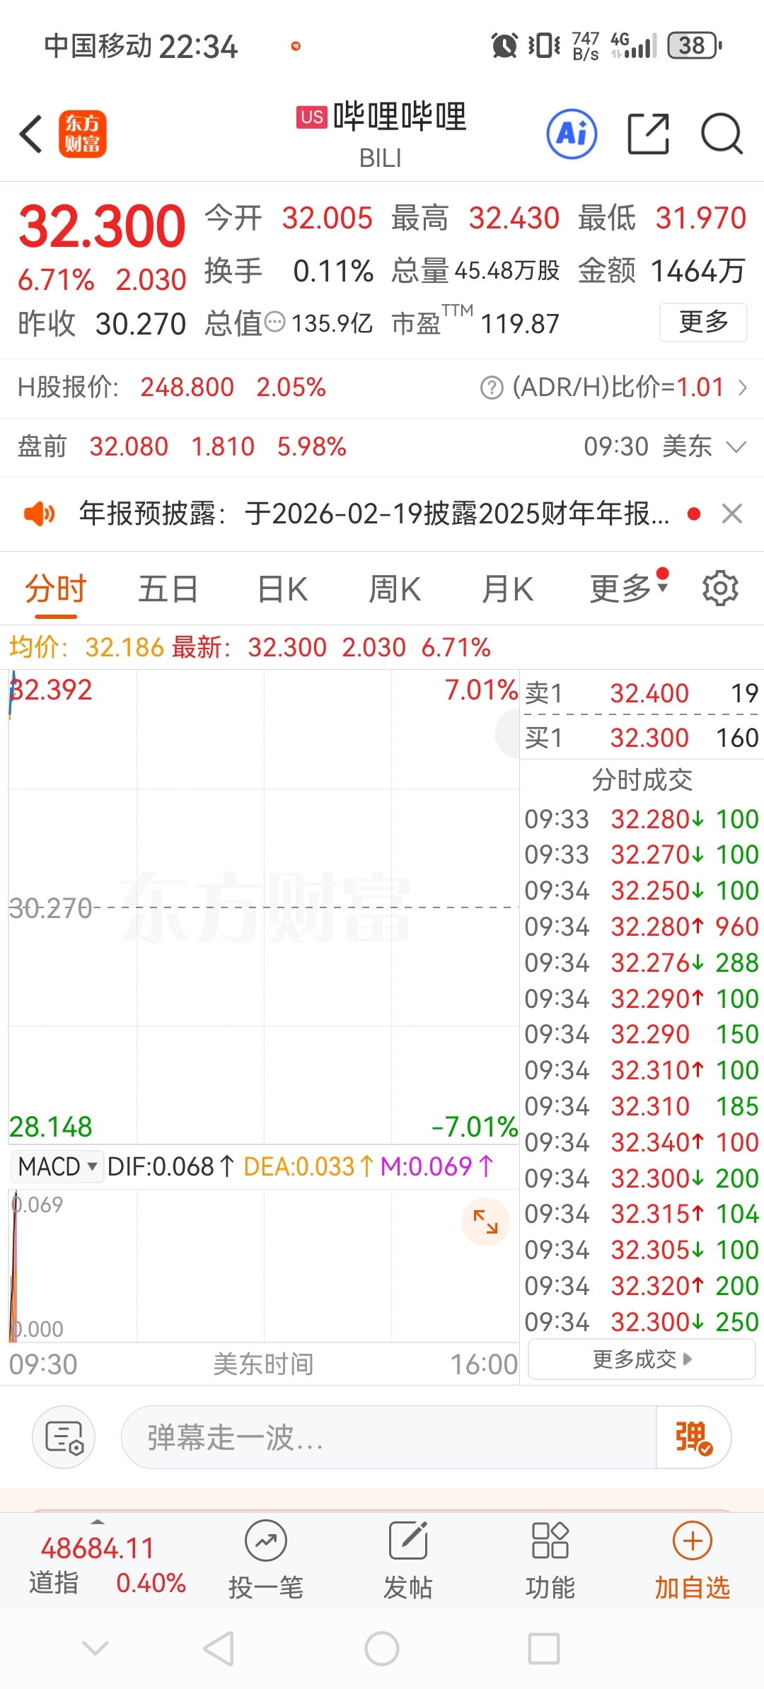Tap the 32.276 288 trade row
This screenshot has height=1689, width=764.
pyautogui.click(x=642, y=963)
